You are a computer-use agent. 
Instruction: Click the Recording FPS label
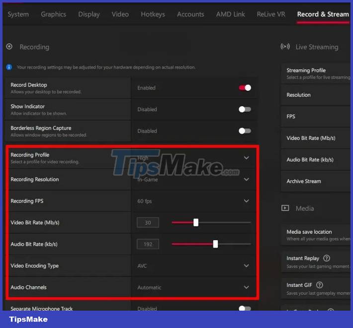coord(27,201)
